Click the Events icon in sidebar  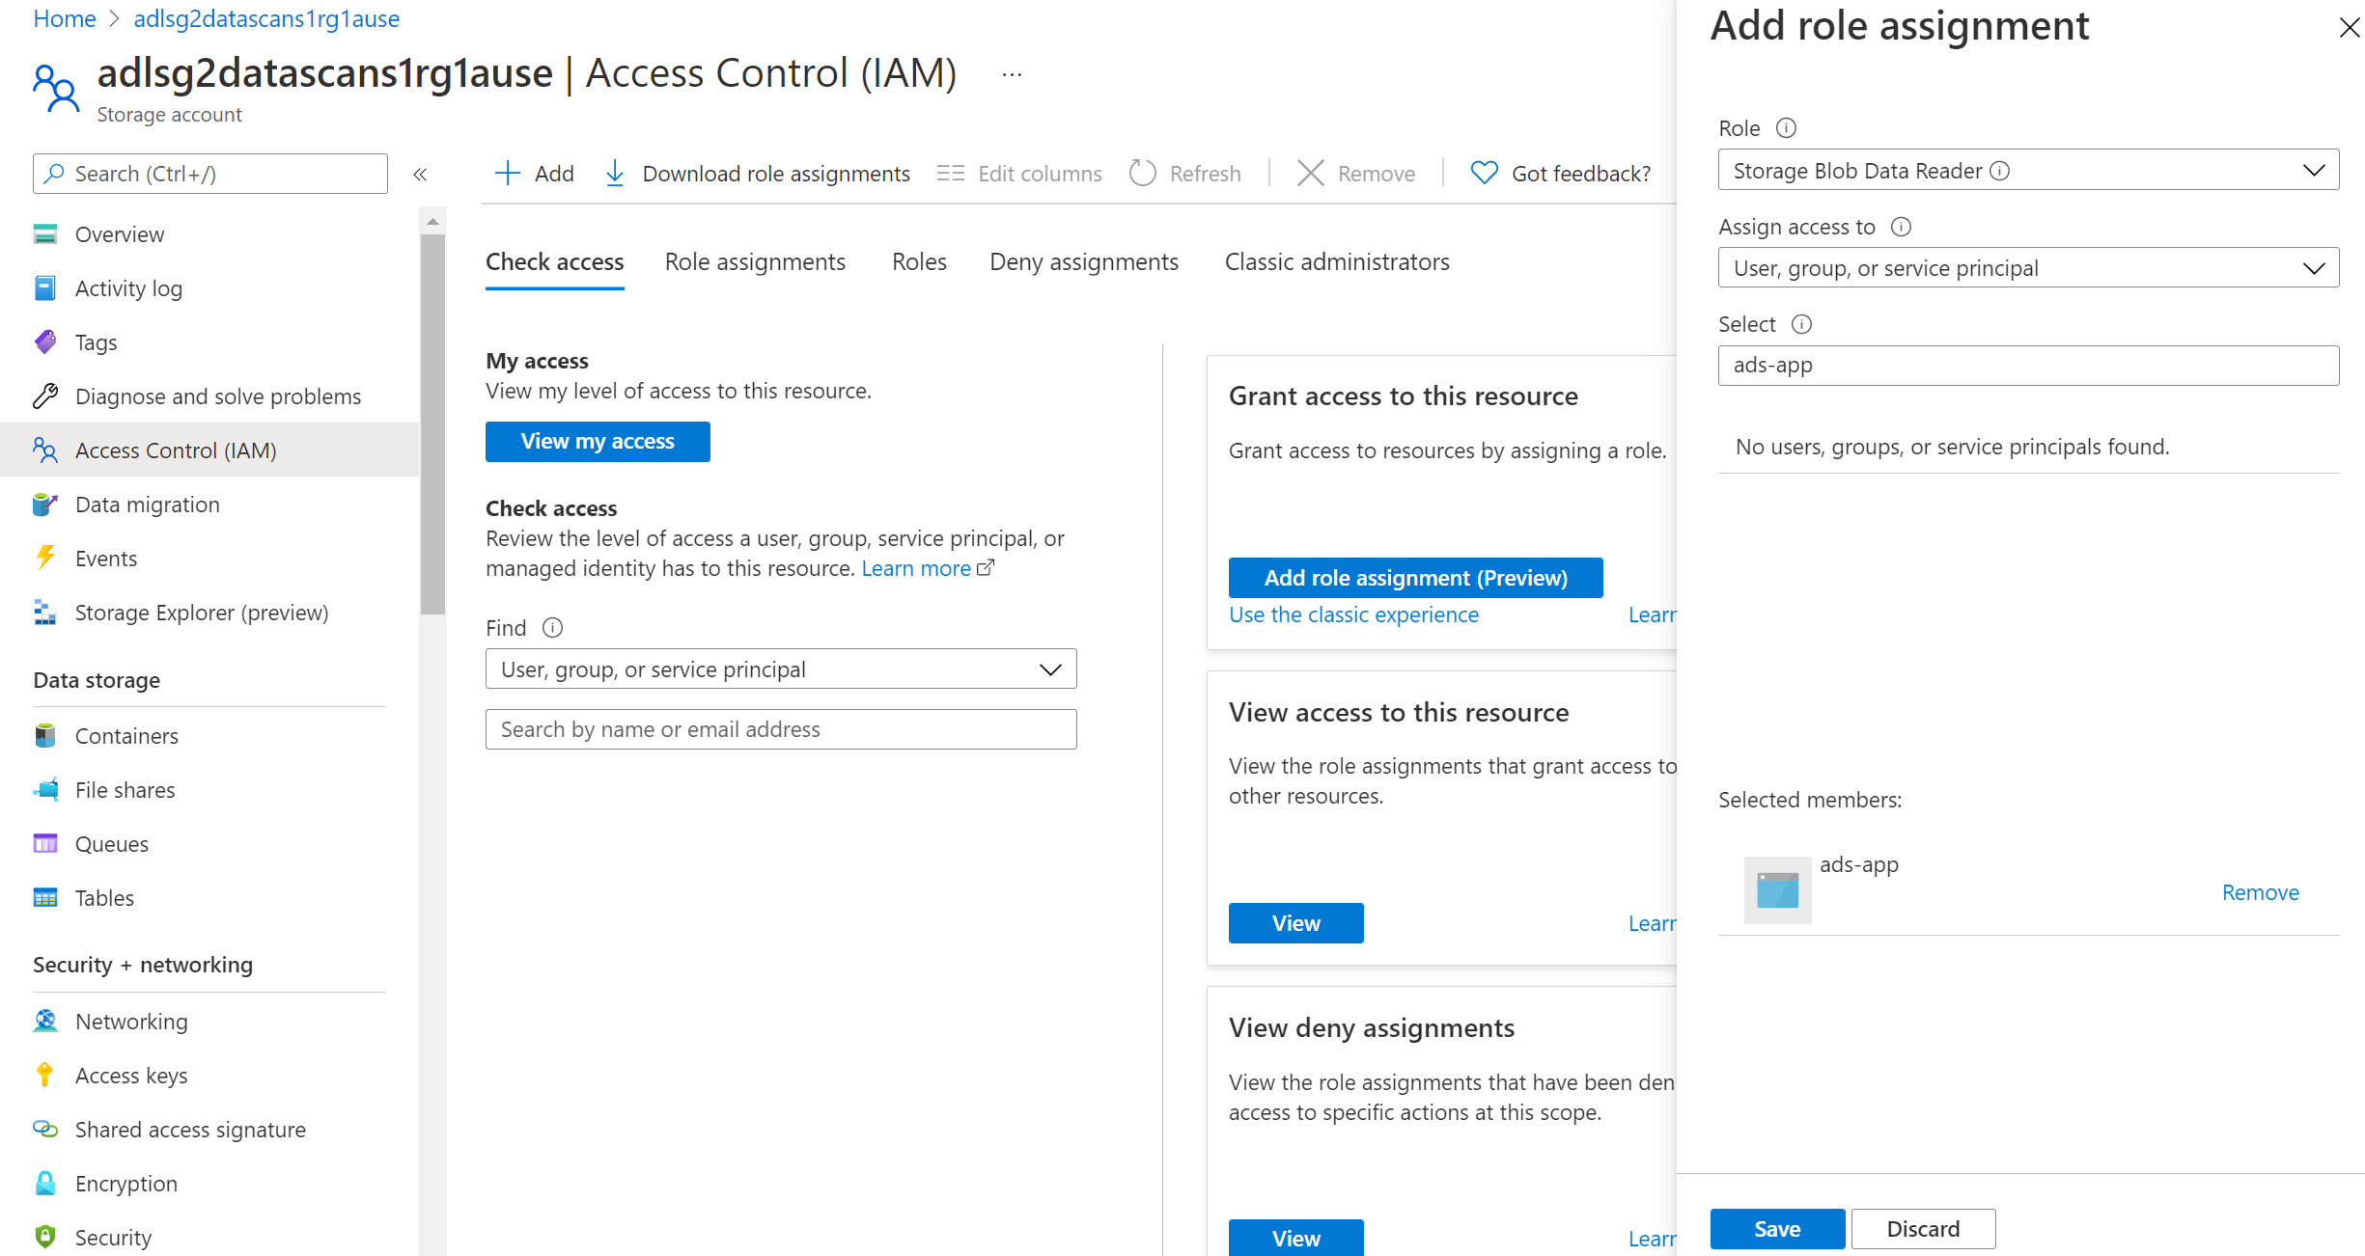click(x=45, y=558)
